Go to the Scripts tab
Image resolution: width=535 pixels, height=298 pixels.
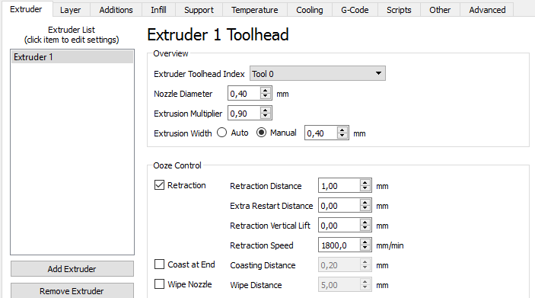point(399,10)
